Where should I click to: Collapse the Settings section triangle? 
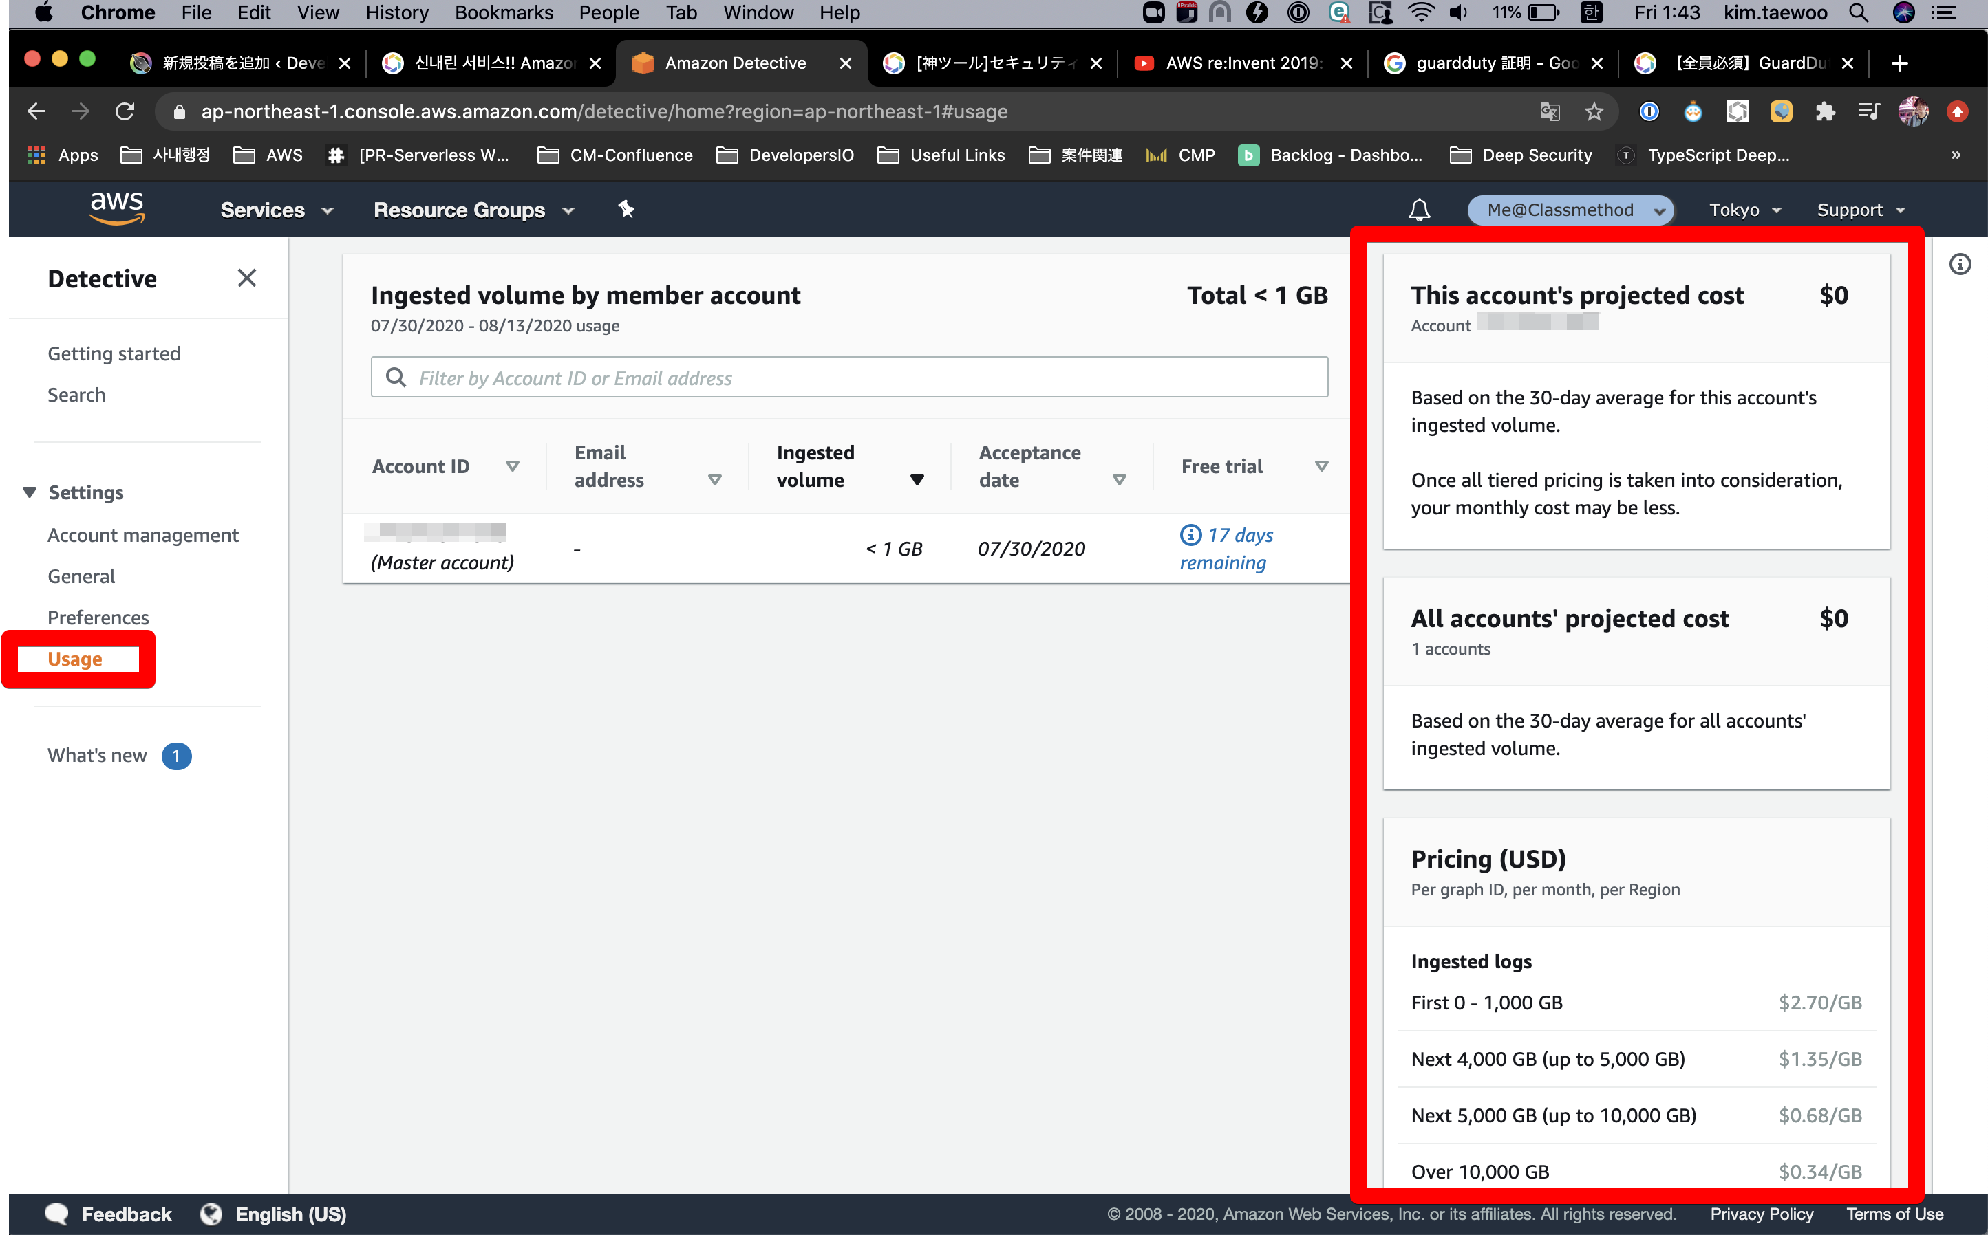click(x=30, y=492)
